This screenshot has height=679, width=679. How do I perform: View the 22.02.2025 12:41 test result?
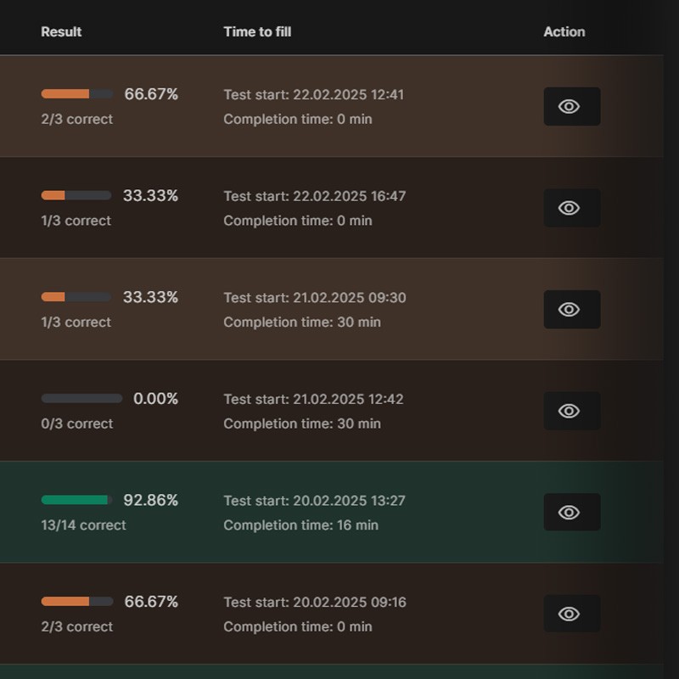(571, 107)
